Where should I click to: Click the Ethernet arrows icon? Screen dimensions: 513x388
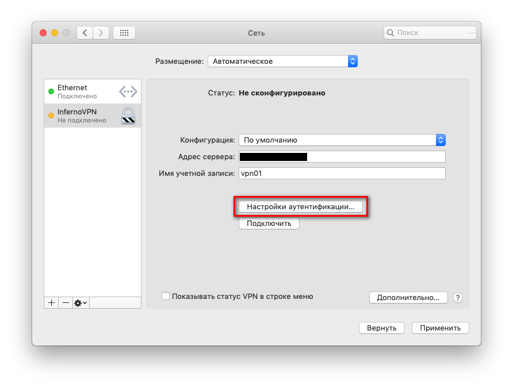pyautogui.click(x=128, y=91)
